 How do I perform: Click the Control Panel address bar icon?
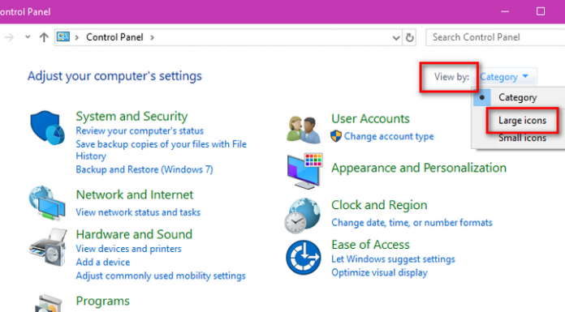[x=63, y=36]
